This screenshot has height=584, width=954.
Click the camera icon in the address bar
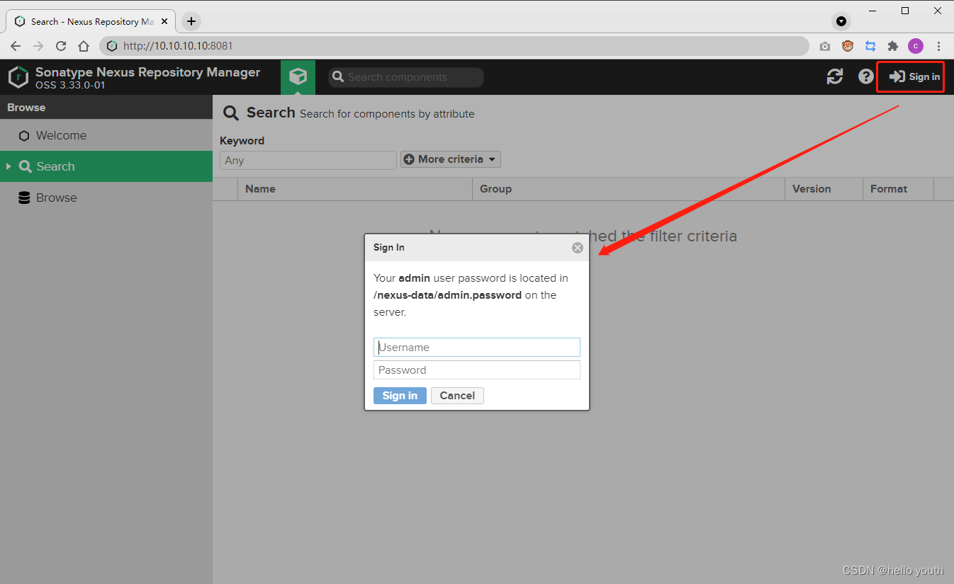coord(824,45)
